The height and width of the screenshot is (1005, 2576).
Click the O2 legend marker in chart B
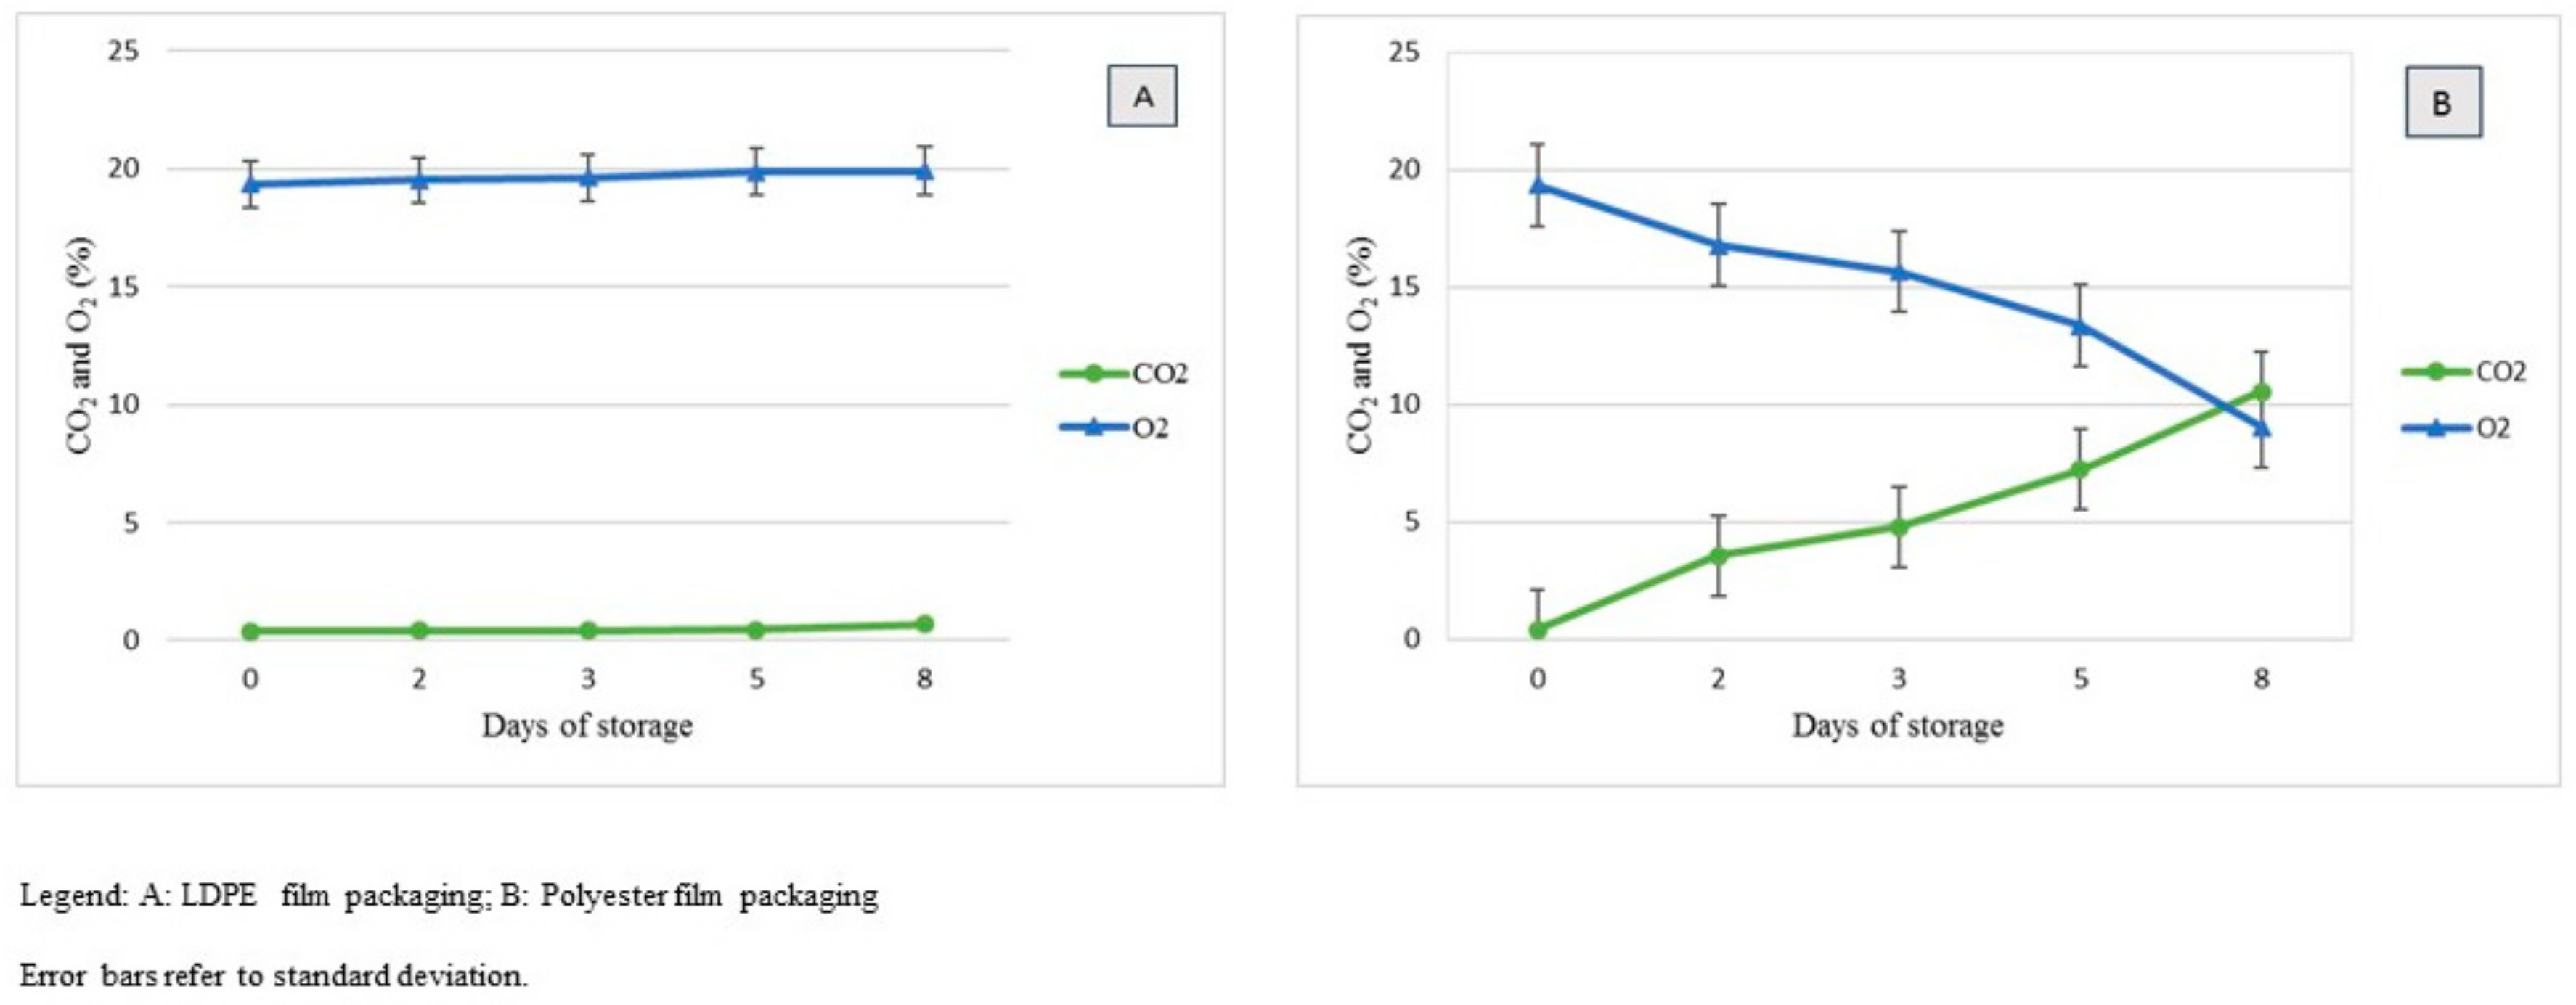coord(2435,427)
